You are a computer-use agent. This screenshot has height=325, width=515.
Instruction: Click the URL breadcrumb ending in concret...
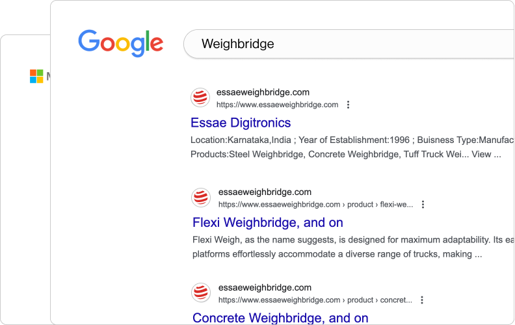pyautogui.click(x=315, y=300)
